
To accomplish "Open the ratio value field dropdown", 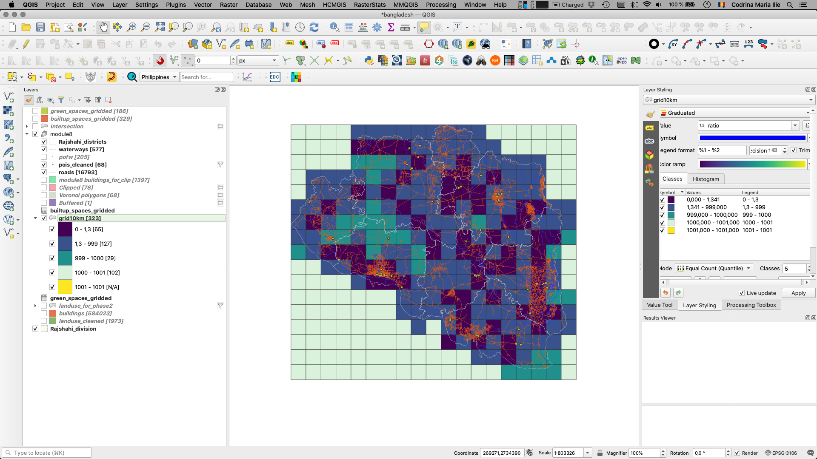I will [x=795, y=126].
